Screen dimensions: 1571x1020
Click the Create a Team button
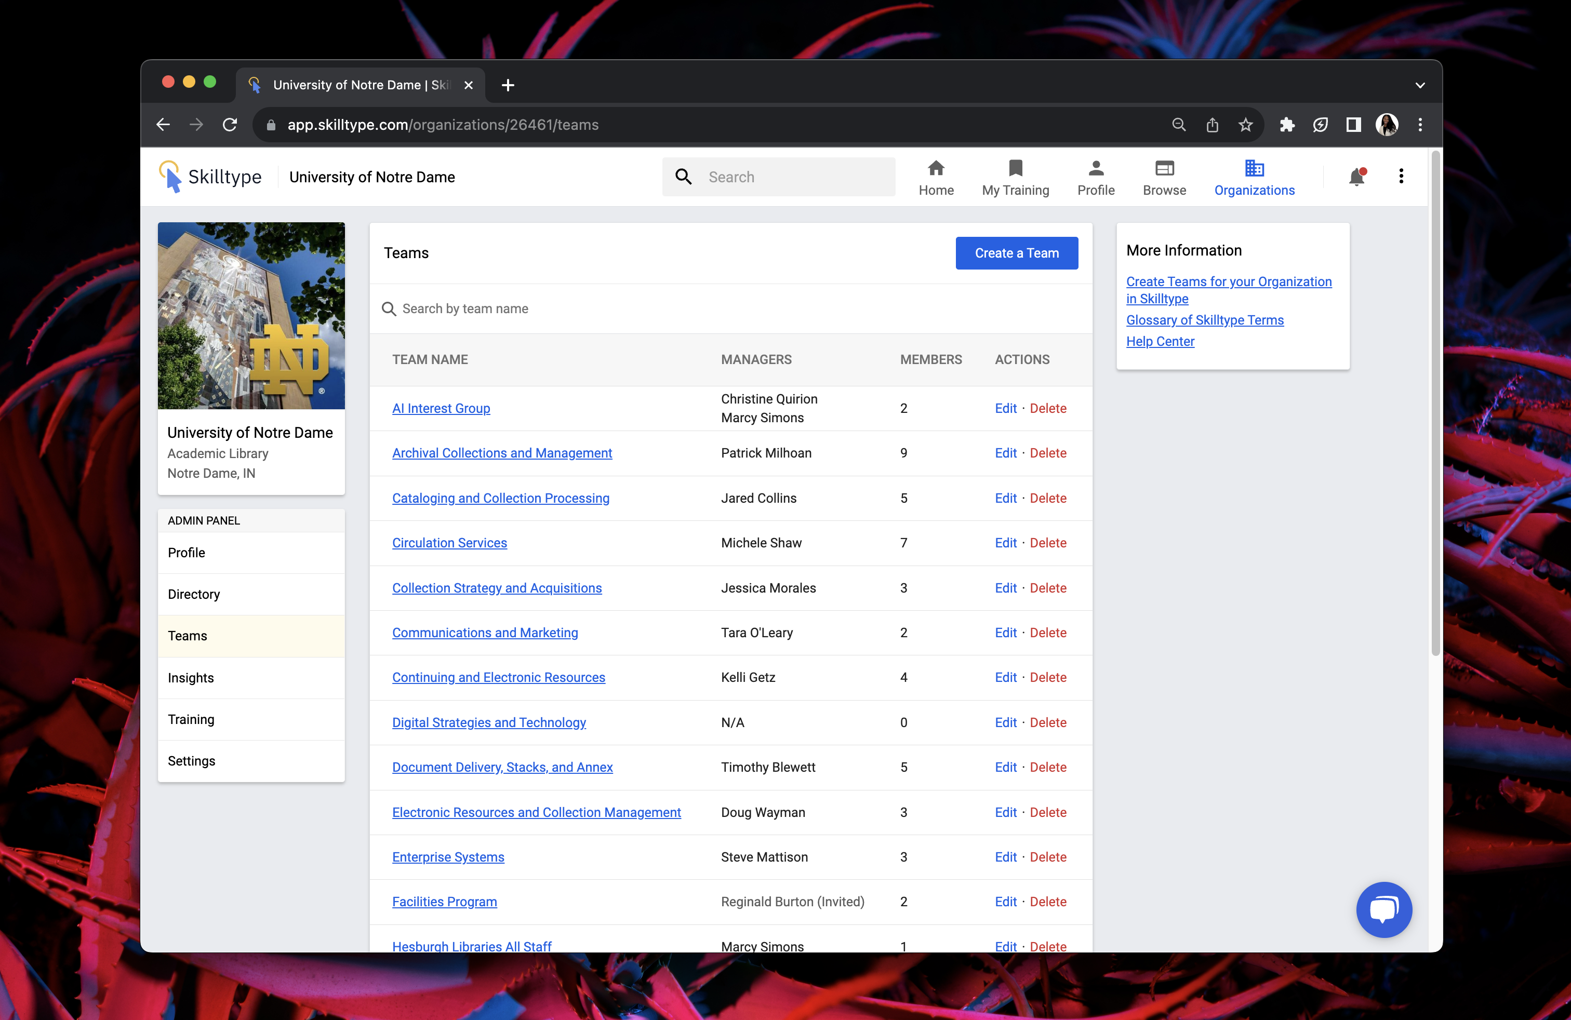click(1016, 253)
